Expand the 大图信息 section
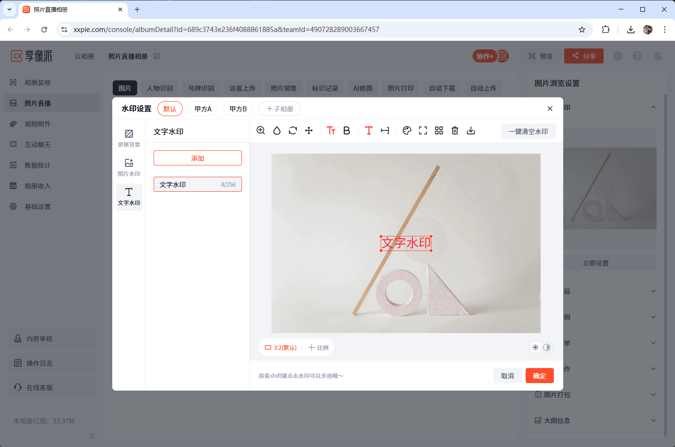675x447 pixels. click(x=596, y=420)
